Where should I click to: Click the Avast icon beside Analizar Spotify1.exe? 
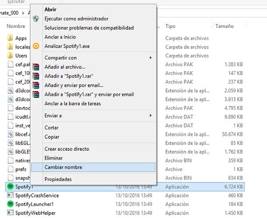[36, 46]
